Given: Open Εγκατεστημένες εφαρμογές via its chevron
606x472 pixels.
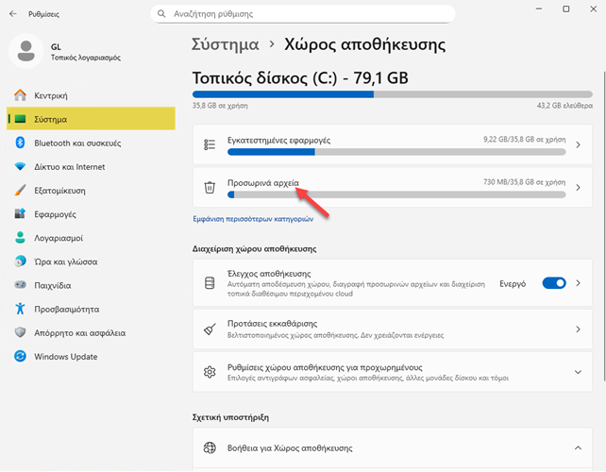Looking at the screenshot, I should pos(579,144).
